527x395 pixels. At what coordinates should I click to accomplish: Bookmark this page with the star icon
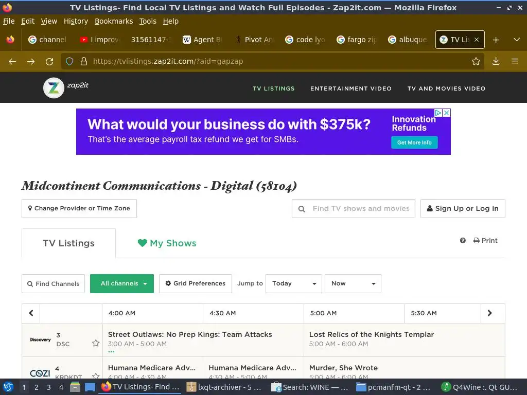coord(476,61)
